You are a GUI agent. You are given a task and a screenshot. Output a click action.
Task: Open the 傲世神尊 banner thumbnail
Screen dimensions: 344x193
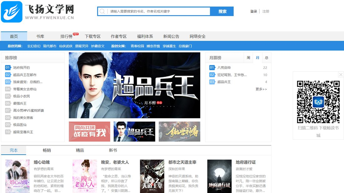point(179,132)
